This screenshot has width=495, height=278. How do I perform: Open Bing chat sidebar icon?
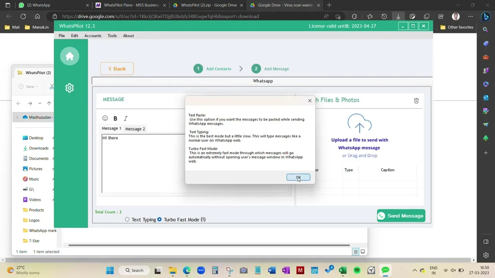[x=486, y=16]
